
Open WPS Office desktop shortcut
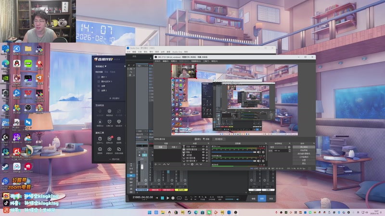click(x=28, y=94)
